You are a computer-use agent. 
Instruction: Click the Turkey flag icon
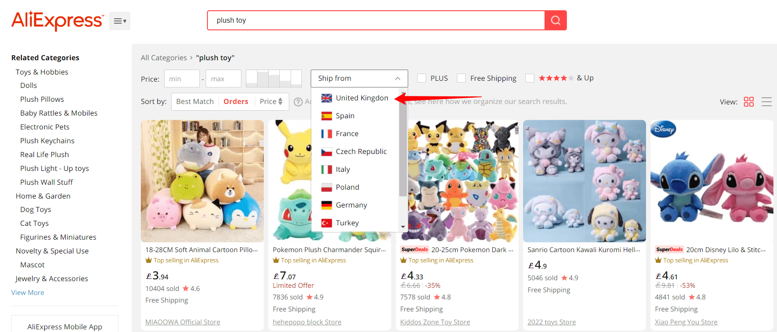point(327,223)
